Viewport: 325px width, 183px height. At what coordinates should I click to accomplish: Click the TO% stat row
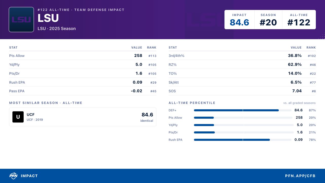pyautogui.click(x=242, y=73)
